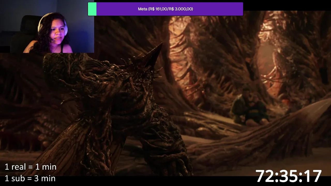The width and height of the screenshot is (331, 186).
Task: Click the Meta R$ 161,00/R$ 3.000,00 text
Action: 165,9
